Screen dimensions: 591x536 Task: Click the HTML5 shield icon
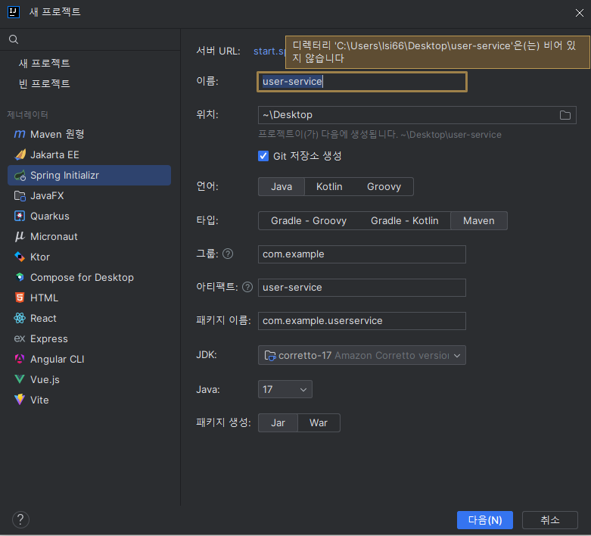[x=20, y=298]
